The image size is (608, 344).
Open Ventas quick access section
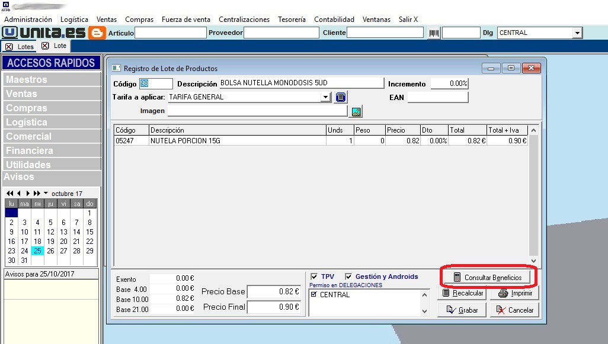(52, 94)
